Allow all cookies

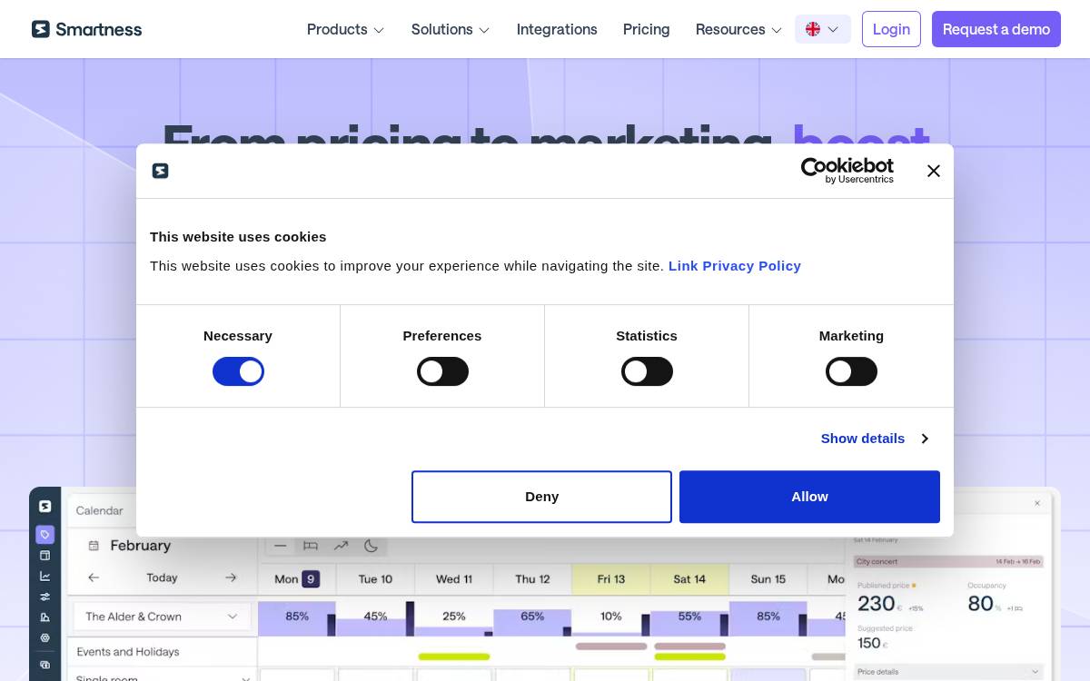pos(809,497)
